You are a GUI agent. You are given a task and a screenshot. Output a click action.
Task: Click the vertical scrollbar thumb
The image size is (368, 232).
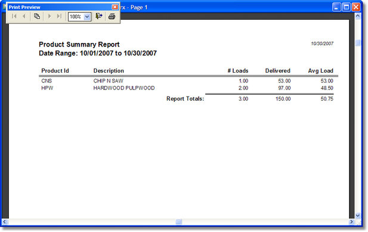click(x=358, y=43)
